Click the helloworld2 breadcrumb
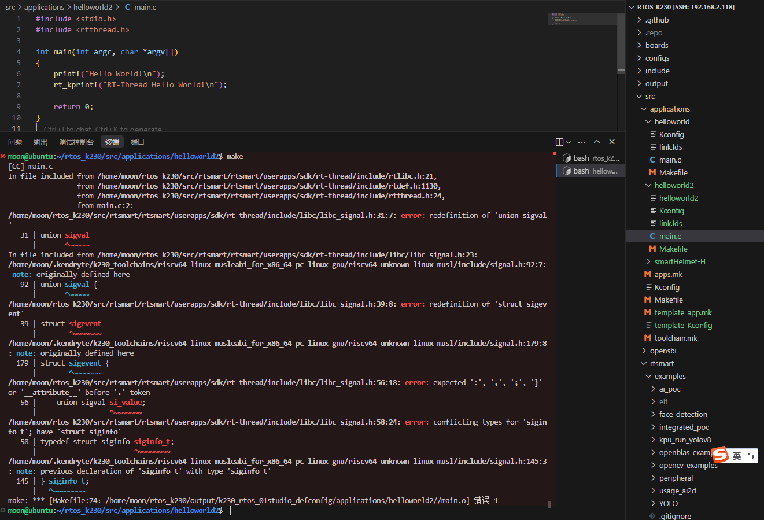 (x=93, y=7)
